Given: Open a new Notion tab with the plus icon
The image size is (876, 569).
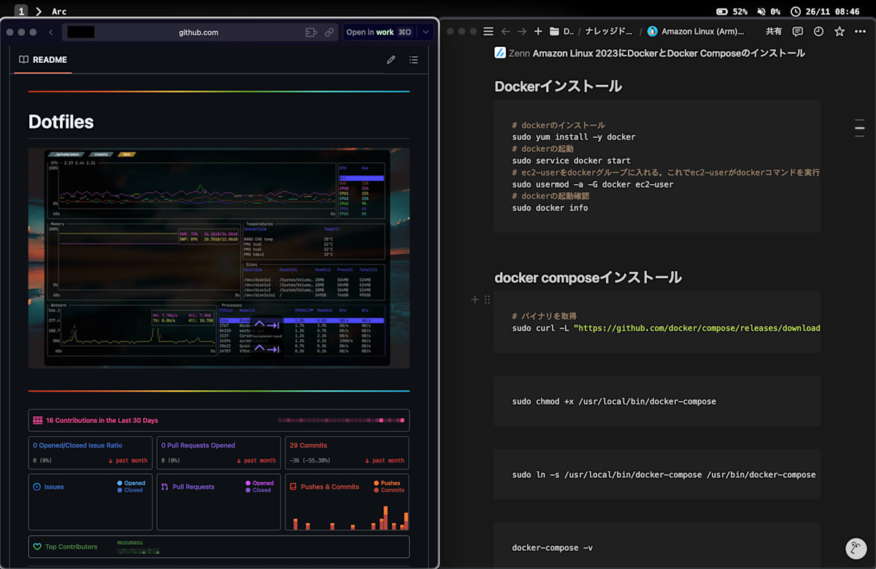Looking at the screenshot, I should [x=538, y=31].
